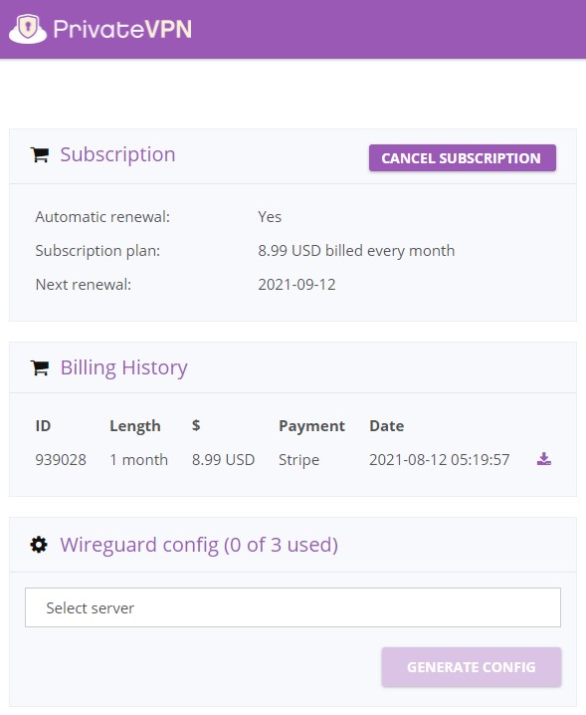Click the Generate Config button
The image size is (586, 715).
(x=472, y=666)
